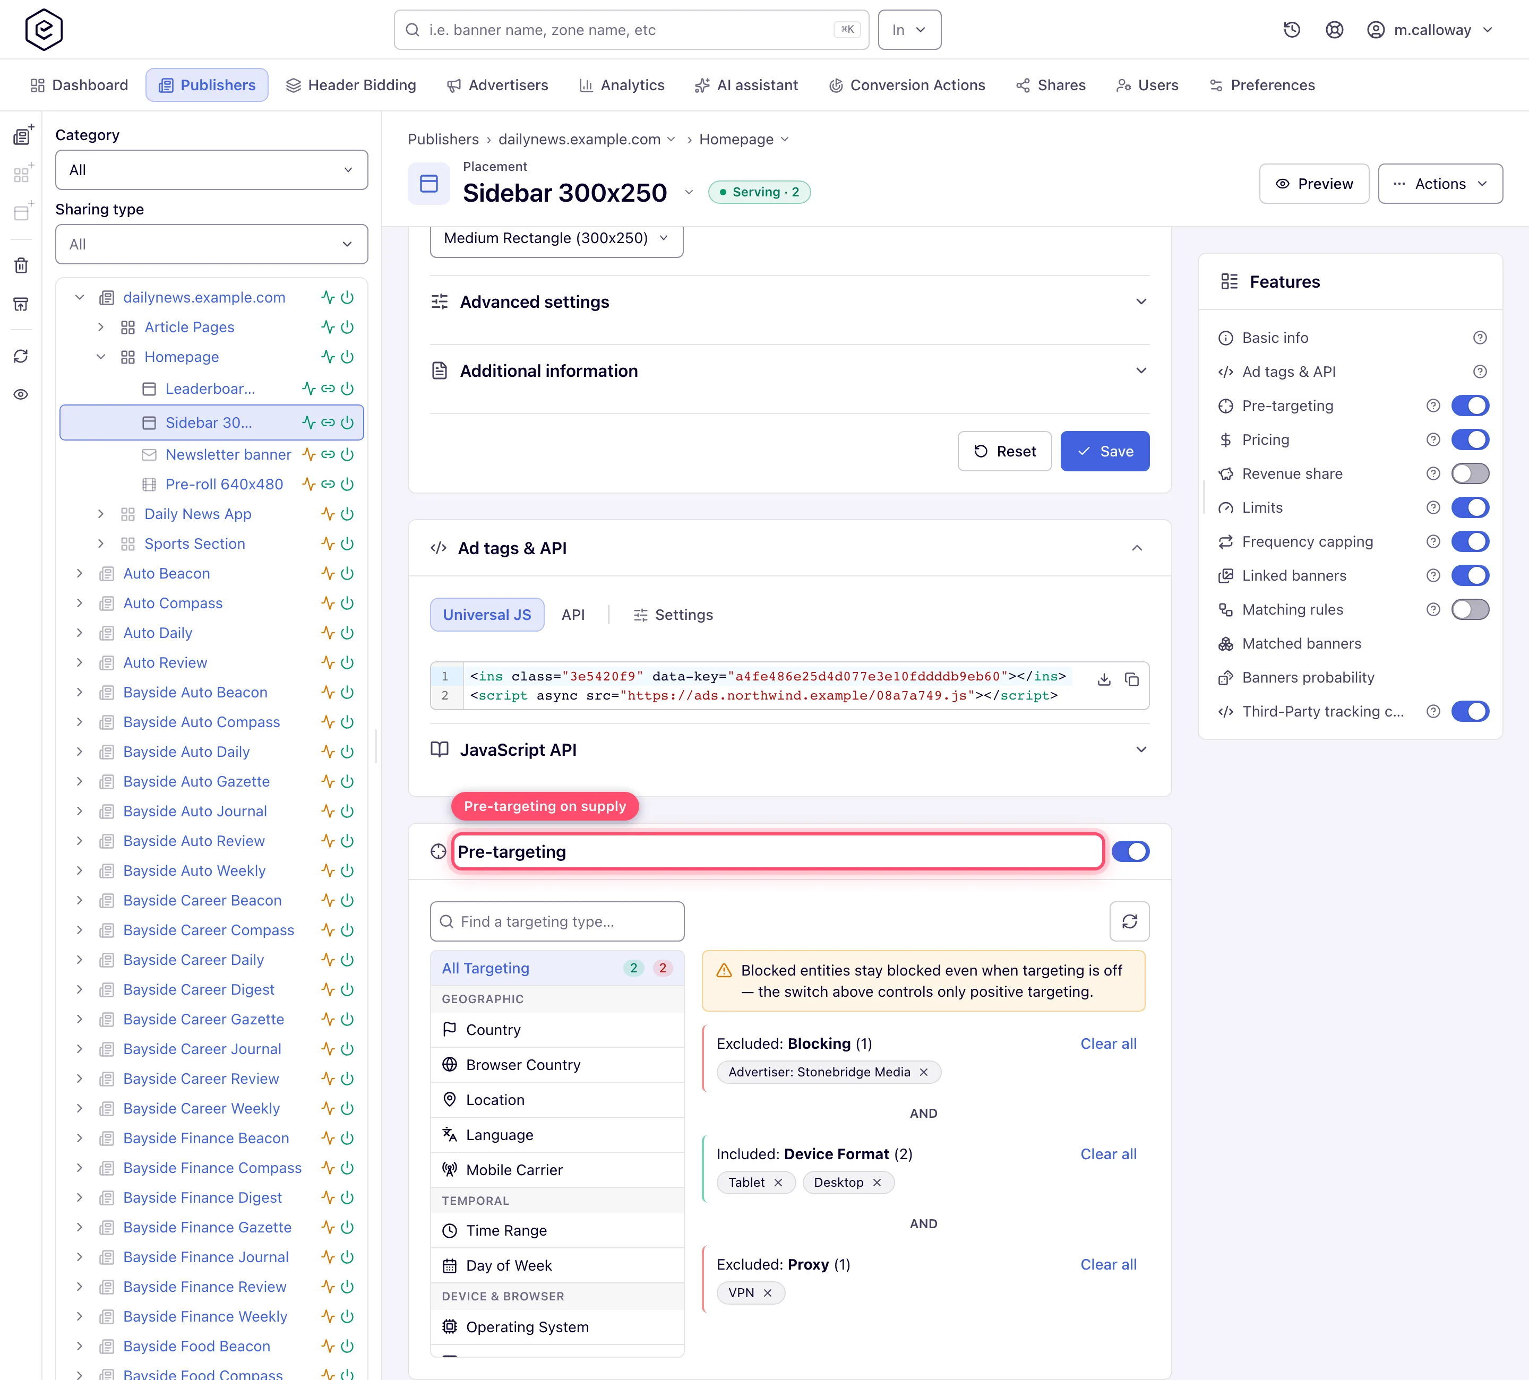1529x1380 pixels.
Task: Open the support lifebuoy icon
Action: [1334, 30]
